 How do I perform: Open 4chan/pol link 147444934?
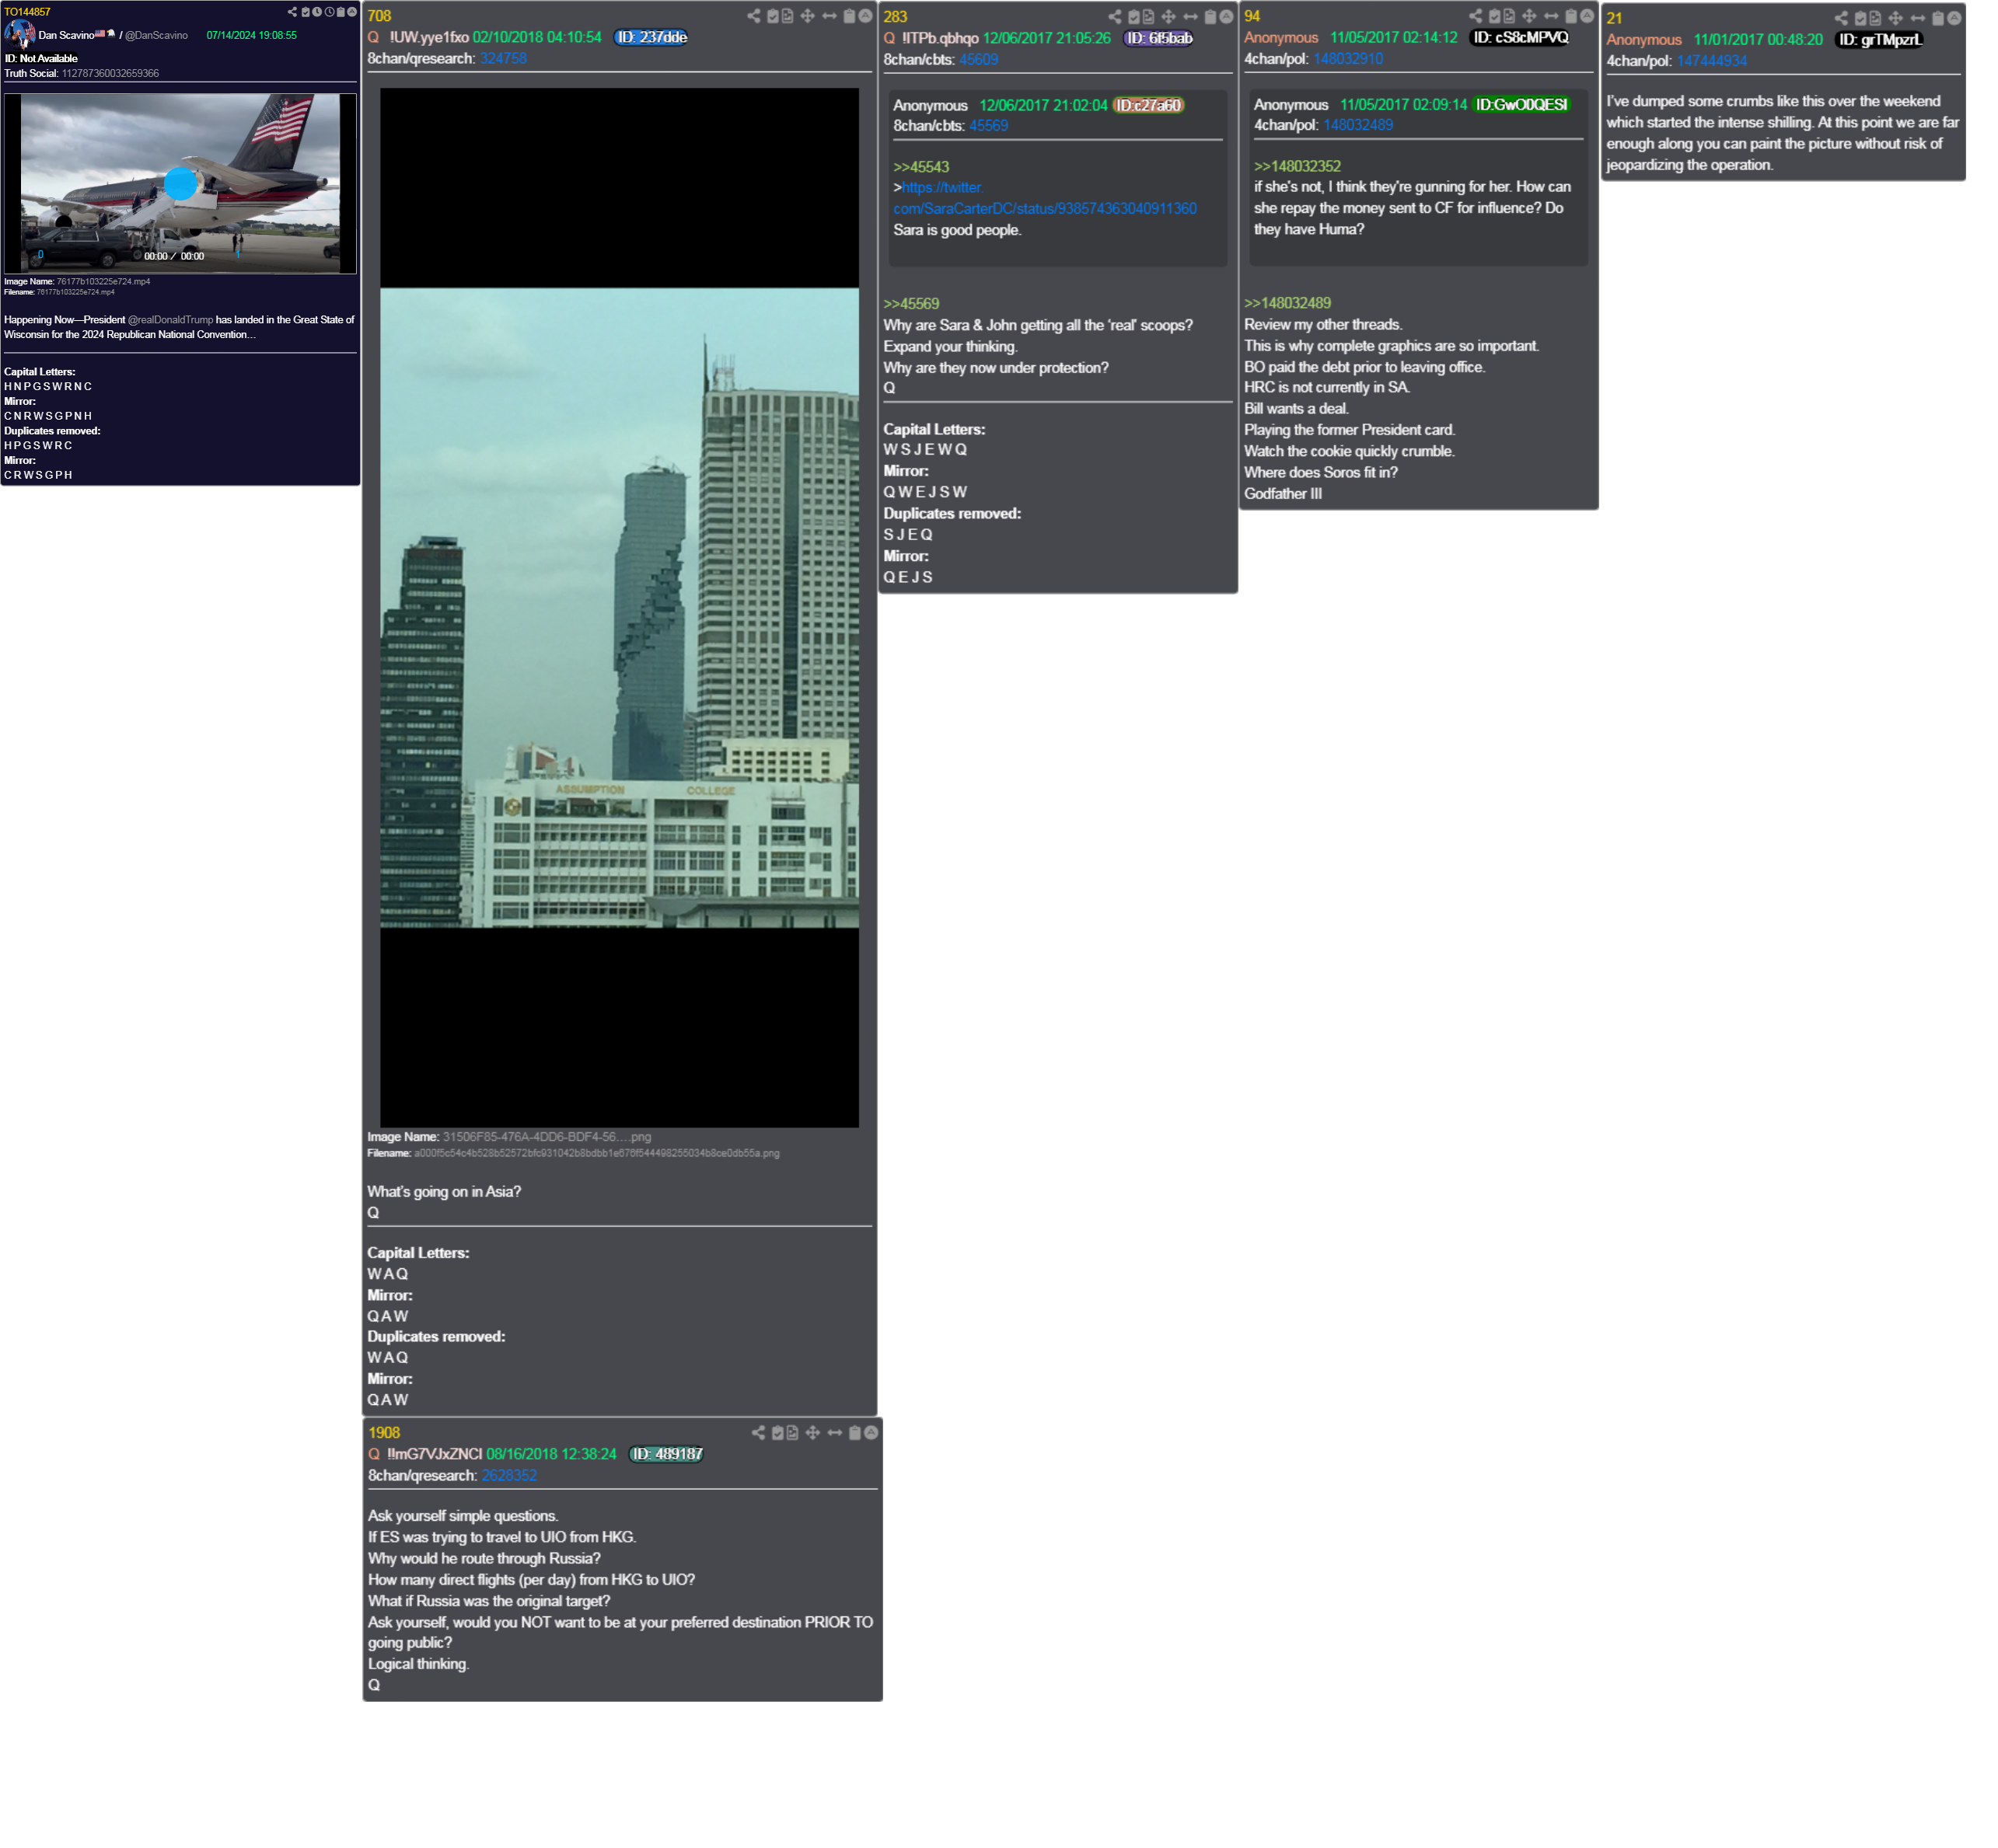pos(1712,61)
